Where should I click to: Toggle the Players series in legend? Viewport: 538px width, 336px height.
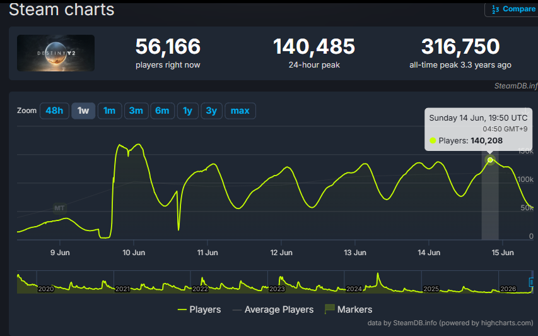coord(199,309)
